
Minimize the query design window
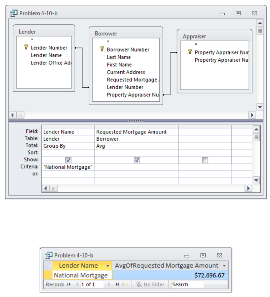click(x=222, y=14)
